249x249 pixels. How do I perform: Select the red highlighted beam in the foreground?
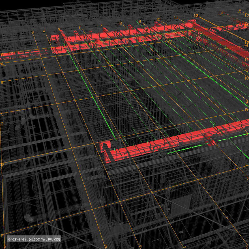pyautogui.click(x=158, y=144)
